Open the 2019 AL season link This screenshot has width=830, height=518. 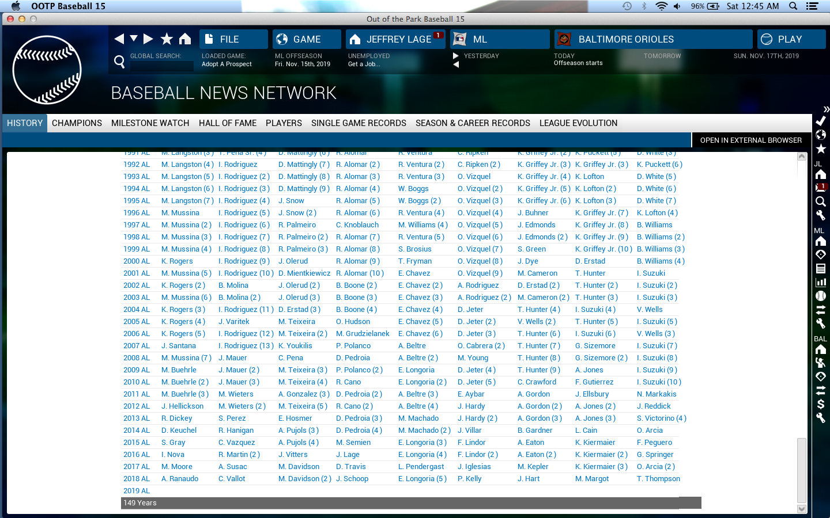coord(137,491)
